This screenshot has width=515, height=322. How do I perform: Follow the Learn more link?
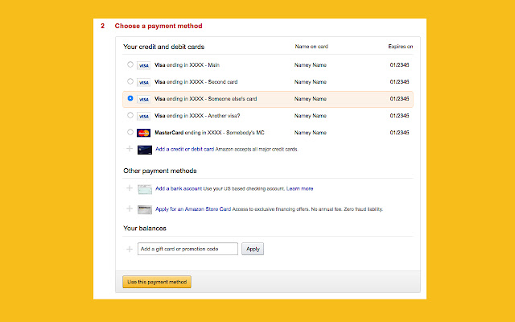[x=299, y=188]
